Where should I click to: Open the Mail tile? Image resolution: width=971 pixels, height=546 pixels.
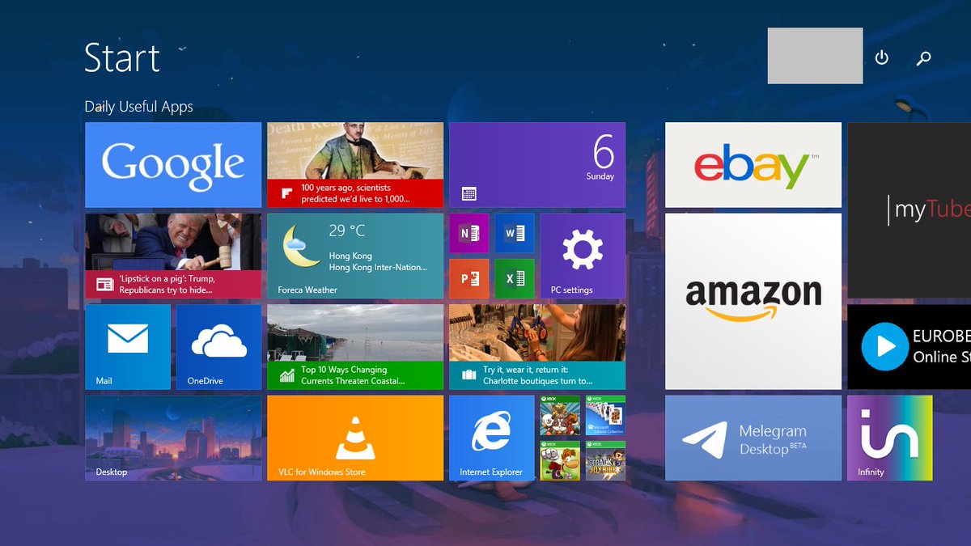coord(128,347)
